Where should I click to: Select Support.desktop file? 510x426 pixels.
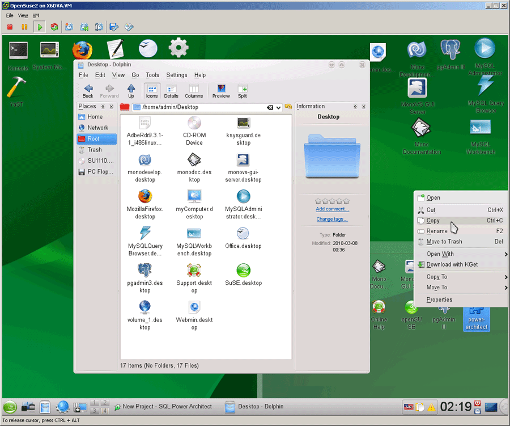(x=194, y=279)
